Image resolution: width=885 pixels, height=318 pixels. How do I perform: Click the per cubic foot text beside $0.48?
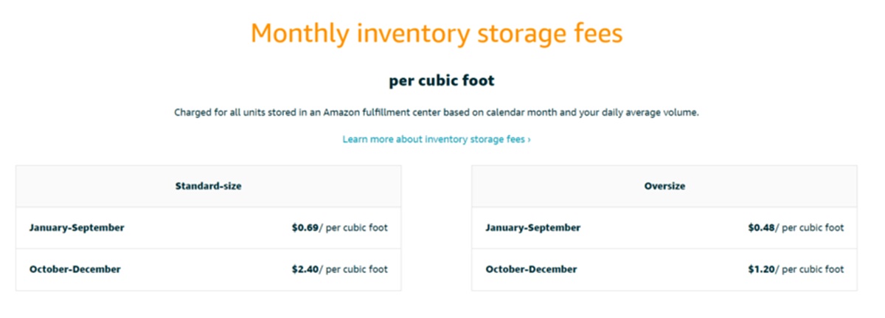point(812,227)
